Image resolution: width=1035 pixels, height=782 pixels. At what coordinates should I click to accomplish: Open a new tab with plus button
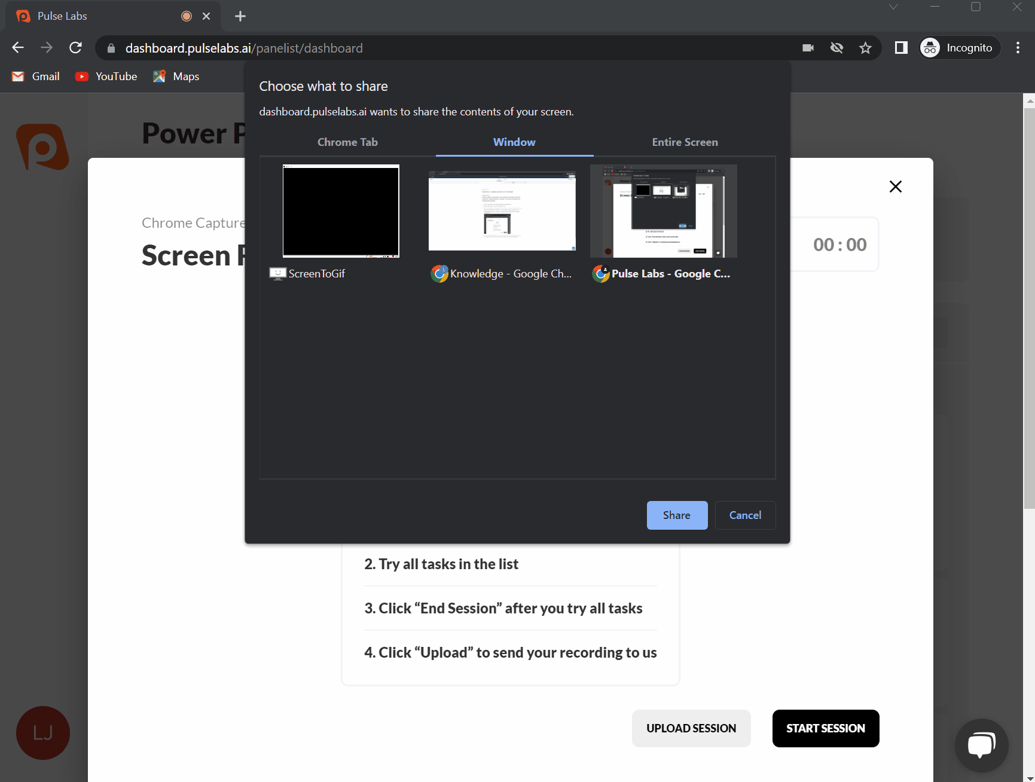click(x=240, y=16)
